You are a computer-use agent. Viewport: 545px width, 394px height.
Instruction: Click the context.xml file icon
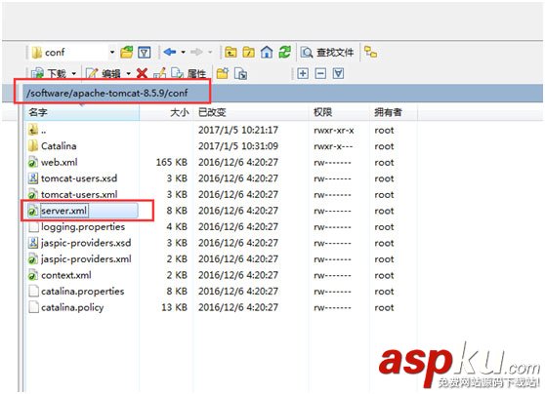[x=32, y=275]
